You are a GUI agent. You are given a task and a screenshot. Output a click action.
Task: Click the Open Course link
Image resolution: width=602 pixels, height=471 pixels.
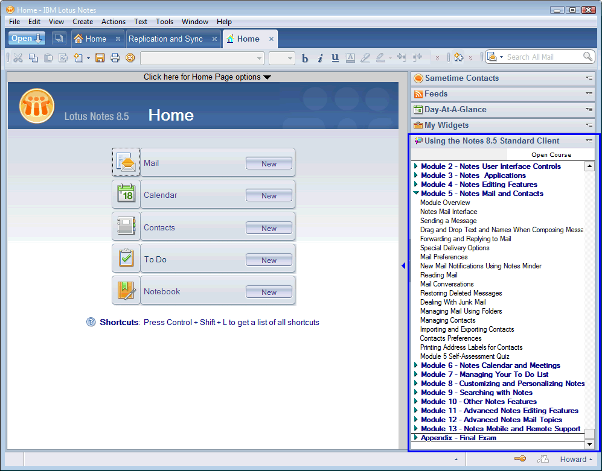(x=551, y=154)
